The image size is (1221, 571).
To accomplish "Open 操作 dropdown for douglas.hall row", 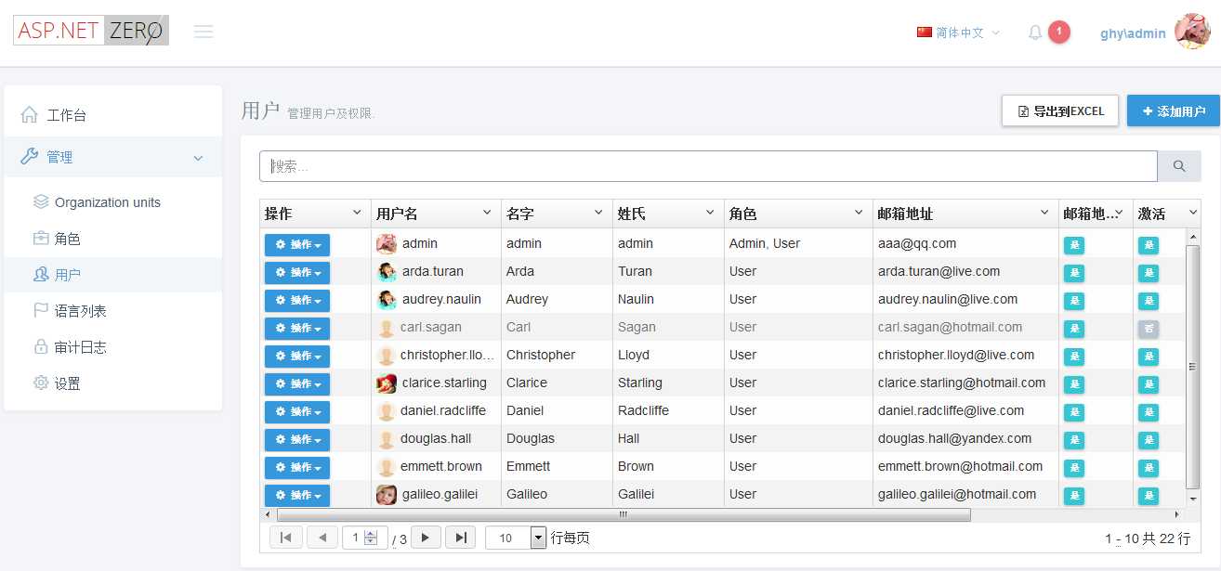I will click(x=297, y=439).
